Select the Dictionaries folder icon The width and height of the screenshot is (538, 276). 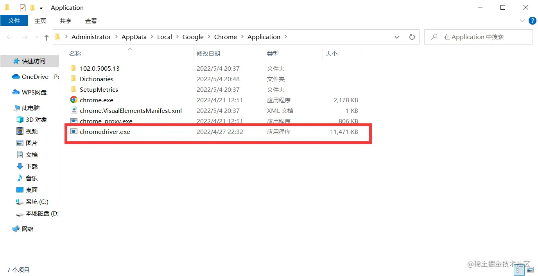(x=74, y=78)
